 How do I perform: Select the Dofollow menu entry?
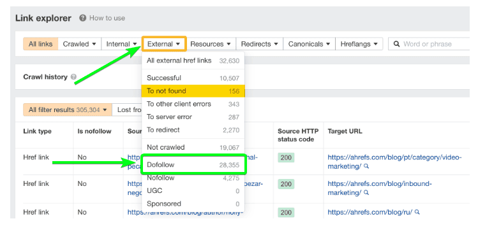(x=193, y=165)
